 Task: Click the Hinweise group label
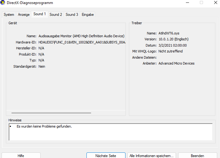pos(15,120)
